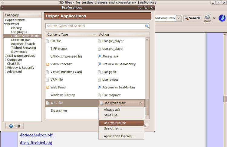
Task: Click the SeaMonkey throbber logo icon
Action: coord(222,18)
